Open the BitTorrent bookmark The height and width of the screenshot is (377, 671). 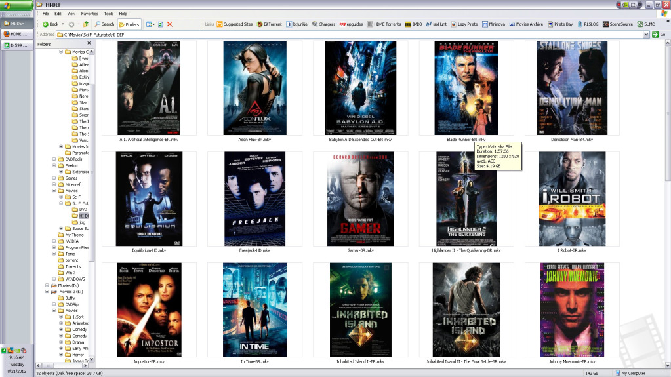[269, 24]
